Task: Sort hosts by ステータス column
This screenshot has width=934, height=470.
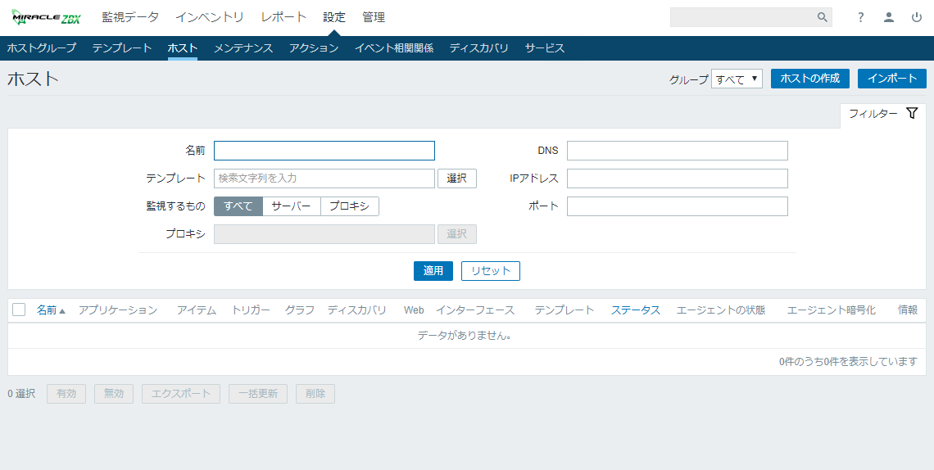Action: [x=635, y=310]
